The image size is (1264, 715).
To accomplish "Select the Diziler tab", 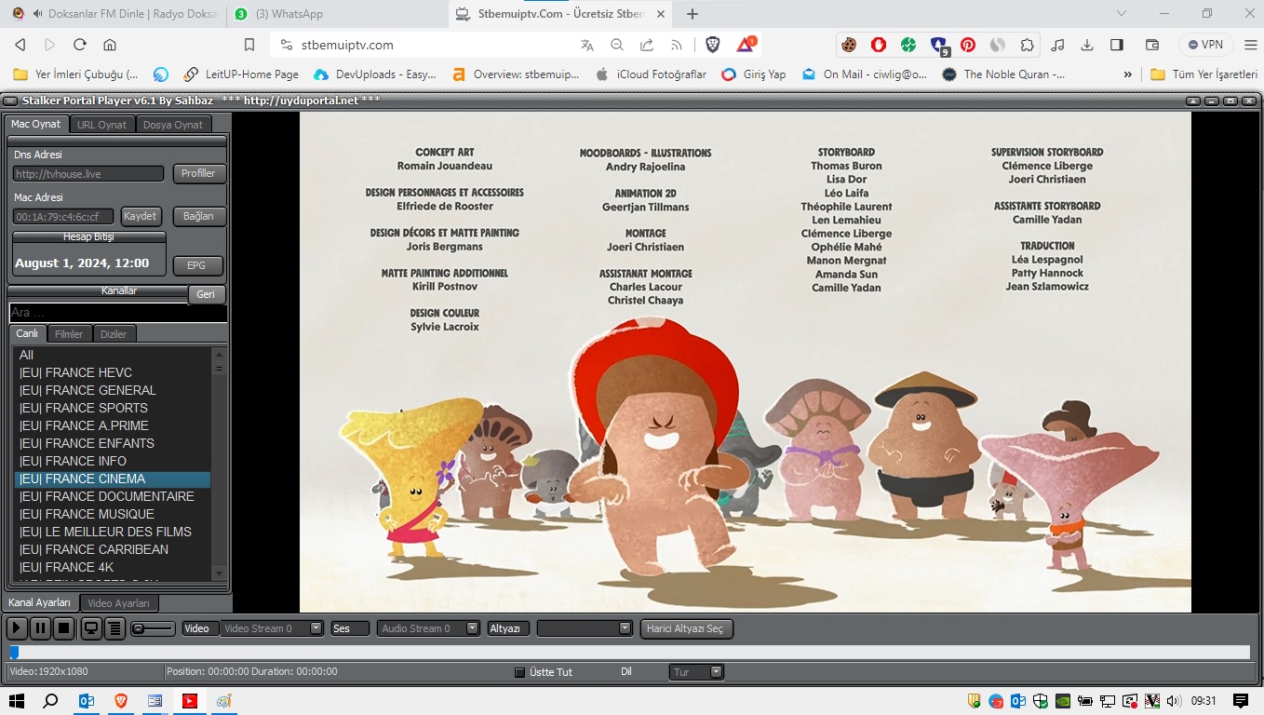I will pos(114,333).
